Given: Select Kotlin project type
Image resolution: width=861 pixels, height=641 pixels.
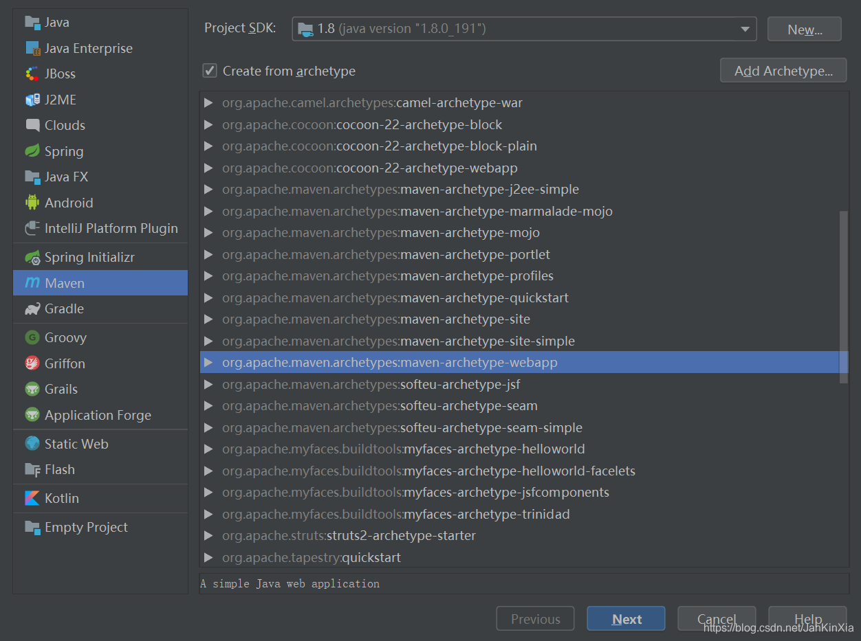Looking at the screenshot, I should 100,498.
